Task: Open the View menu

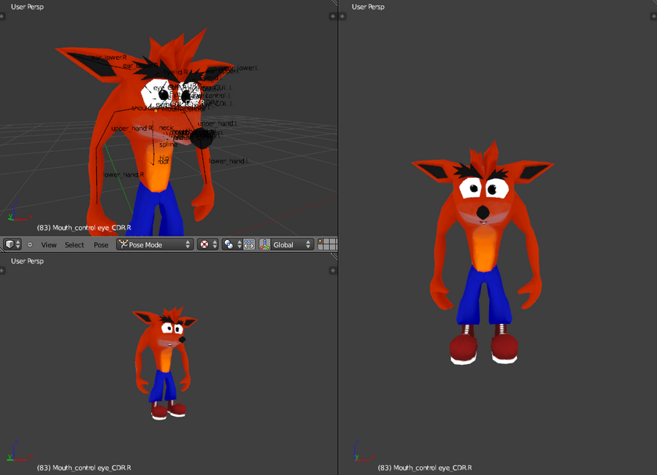Action: [x=49, y=244]
